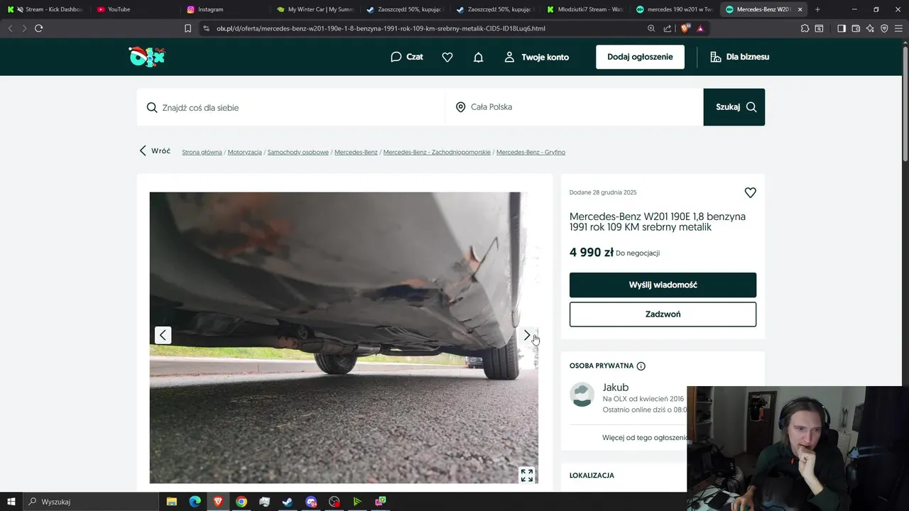Click Zadzwoń button
Image resolution: width=909 pixels, height=511 pixels.
click(663, 314)
